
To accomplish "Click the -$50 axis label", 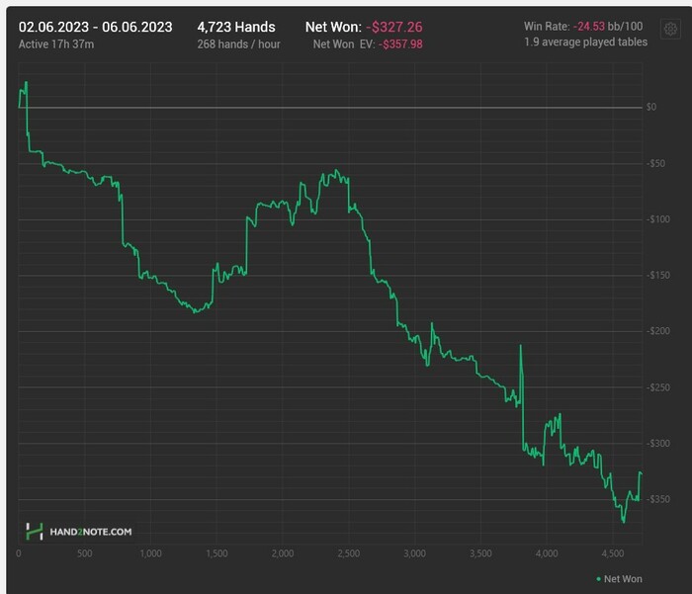I will point(655,163).
